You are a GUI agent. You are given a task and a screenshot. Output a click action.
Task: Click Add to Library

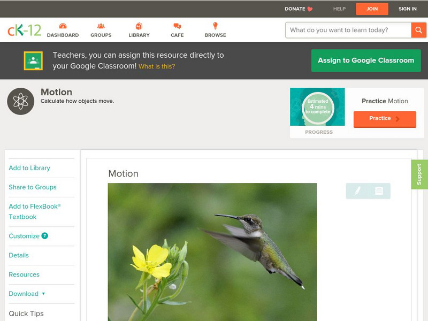pyautogui.click(x=29, y=168)
